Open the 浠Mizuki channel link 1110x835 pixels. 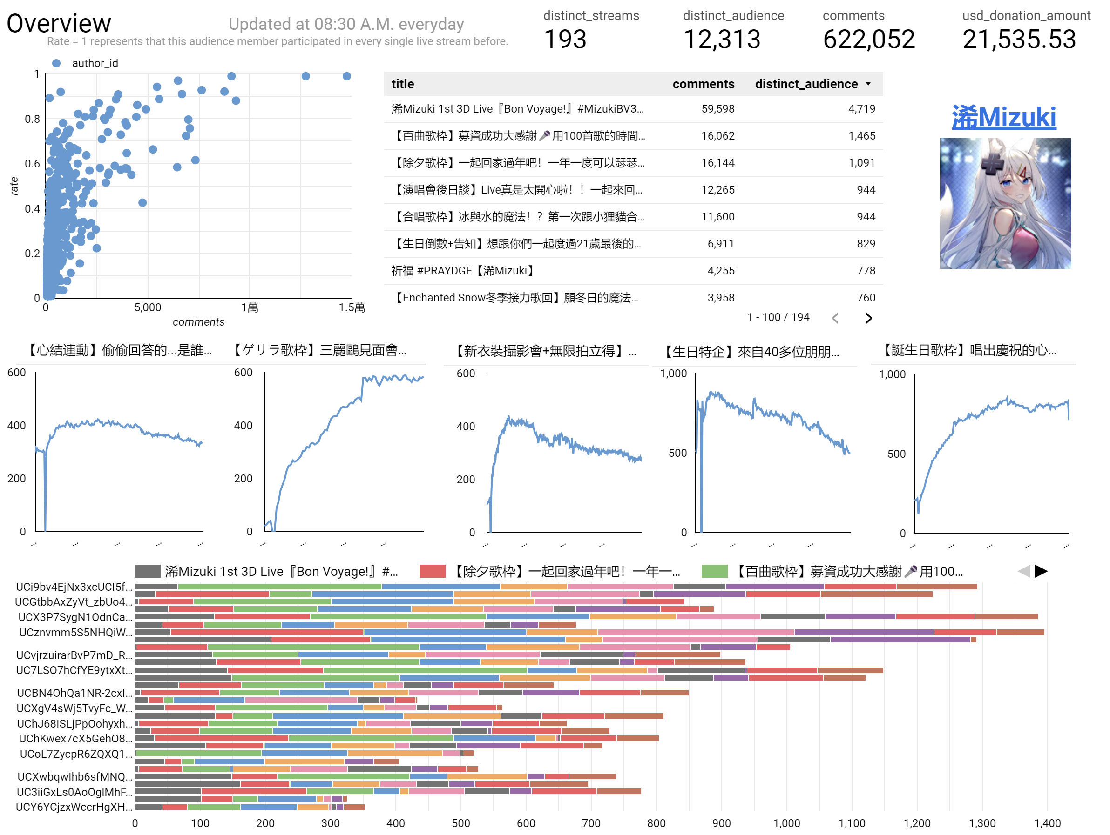tap(1004, 117)
